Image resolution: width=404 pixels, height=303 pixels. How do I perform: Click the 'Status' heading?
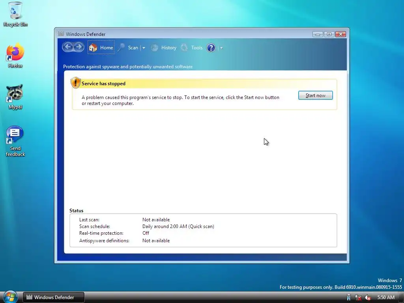click(x=76, y=211)
